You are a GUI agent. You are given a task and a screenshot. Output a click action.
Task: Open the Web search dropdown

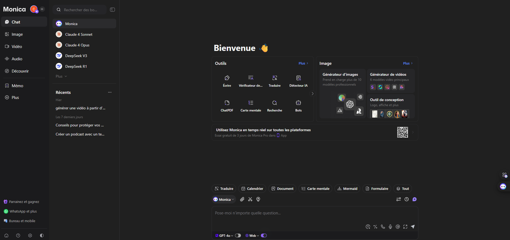252,235
